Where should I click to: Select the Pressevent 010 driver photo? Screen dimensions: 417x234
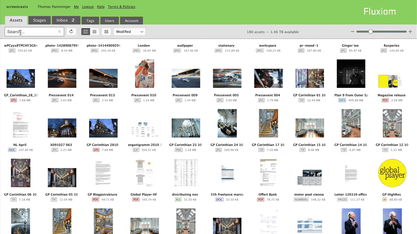coord(145,74)
